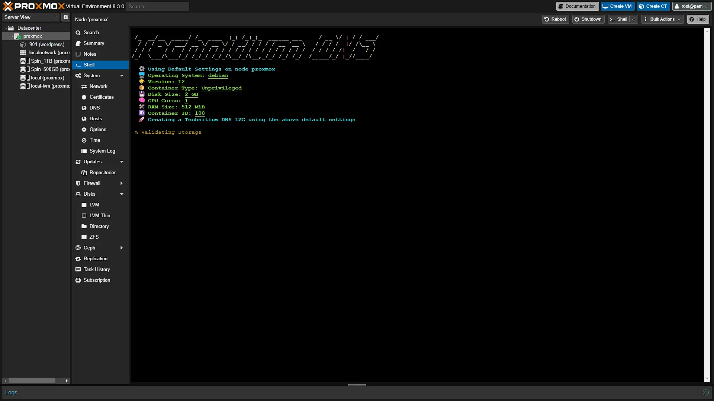Click the DNS globe icon
The width and height of the screenshot is (714, 401).
(84, 108)
